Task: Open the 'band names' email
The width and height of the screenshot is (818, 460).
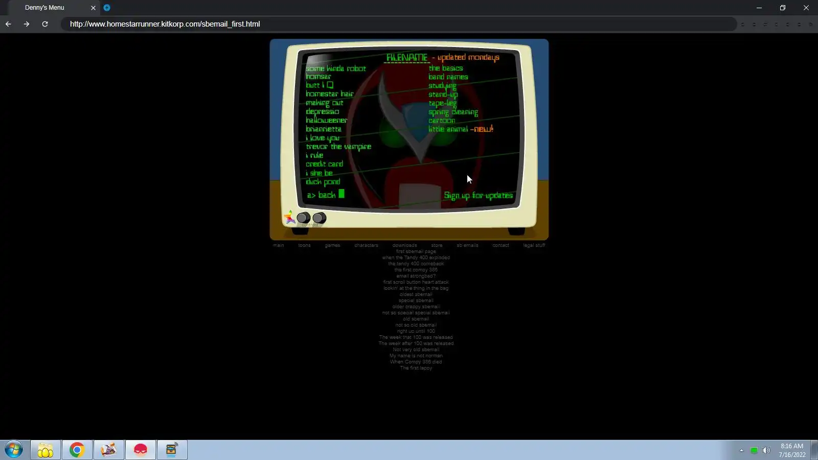Action: (x=448, y=77)
